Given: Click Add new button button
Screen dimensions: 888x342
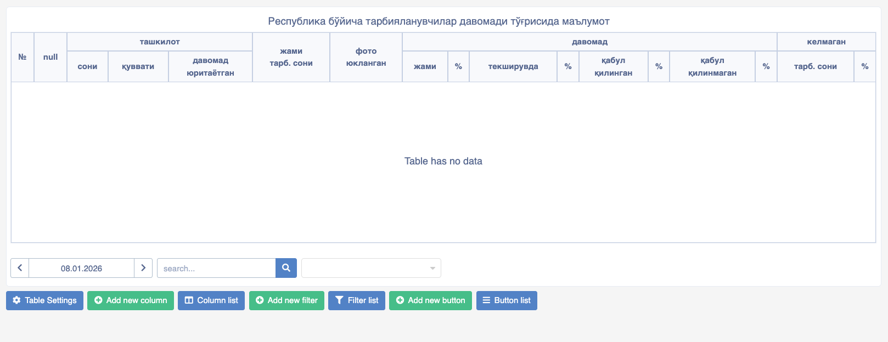Looking at the screenshot, I should coord(430,300).
